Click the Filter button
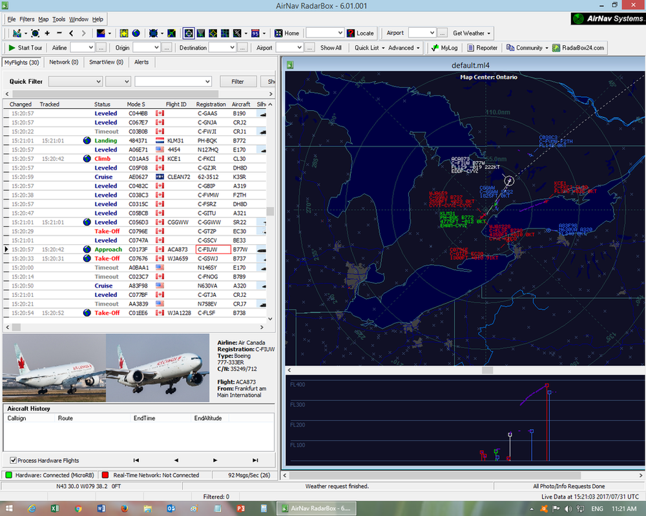 click(238, 81)
